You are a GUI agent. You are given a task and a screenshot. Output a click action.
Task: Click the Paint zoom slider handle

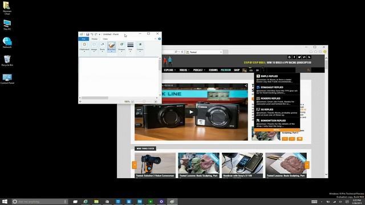pyautogui.click(x=144, y=101)
